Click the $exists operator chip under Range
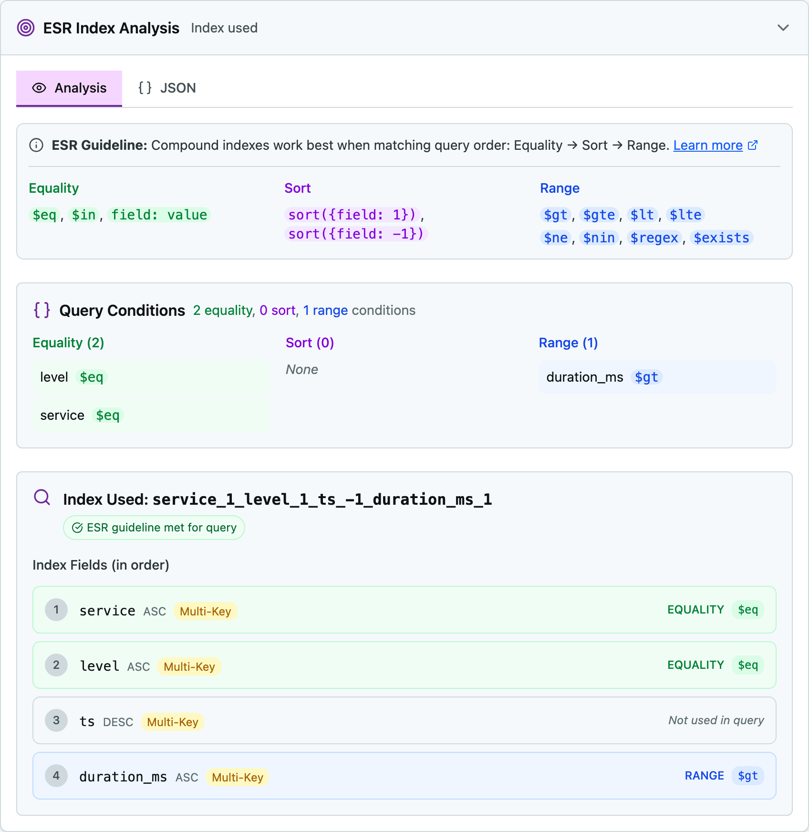Viewport: 809px width, 832px height. pyautogui.click(x=721, y=238)
